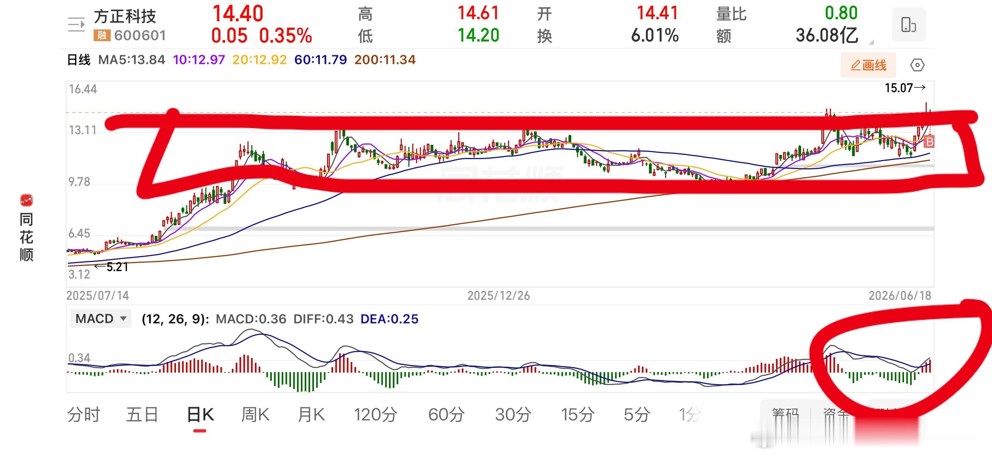
Task: Tap the current price 14.40
Action: point(238,14)
